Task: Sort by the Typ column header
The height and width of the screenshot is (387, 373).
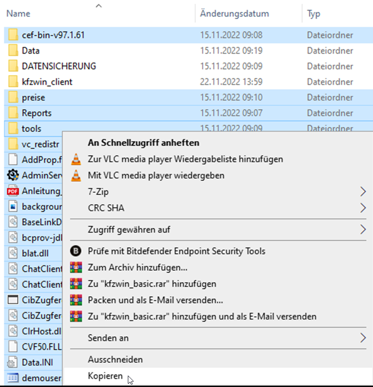Action: point(314,14)
